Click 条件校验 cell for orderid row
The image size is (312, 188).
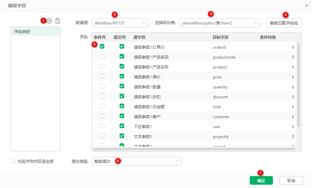coord(274,47)
